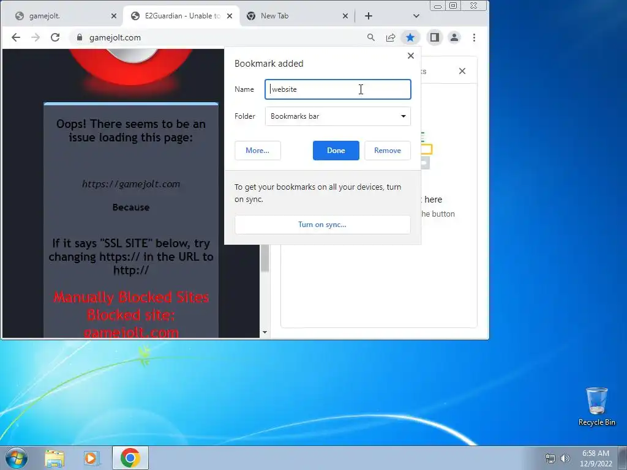Click the page vertical scrollbar thumb

tap(265, 258)
